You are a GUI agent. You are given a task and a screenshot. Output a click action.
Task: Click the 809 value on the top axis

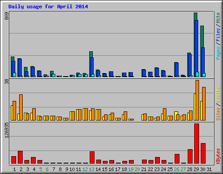(x=7, y=16)
